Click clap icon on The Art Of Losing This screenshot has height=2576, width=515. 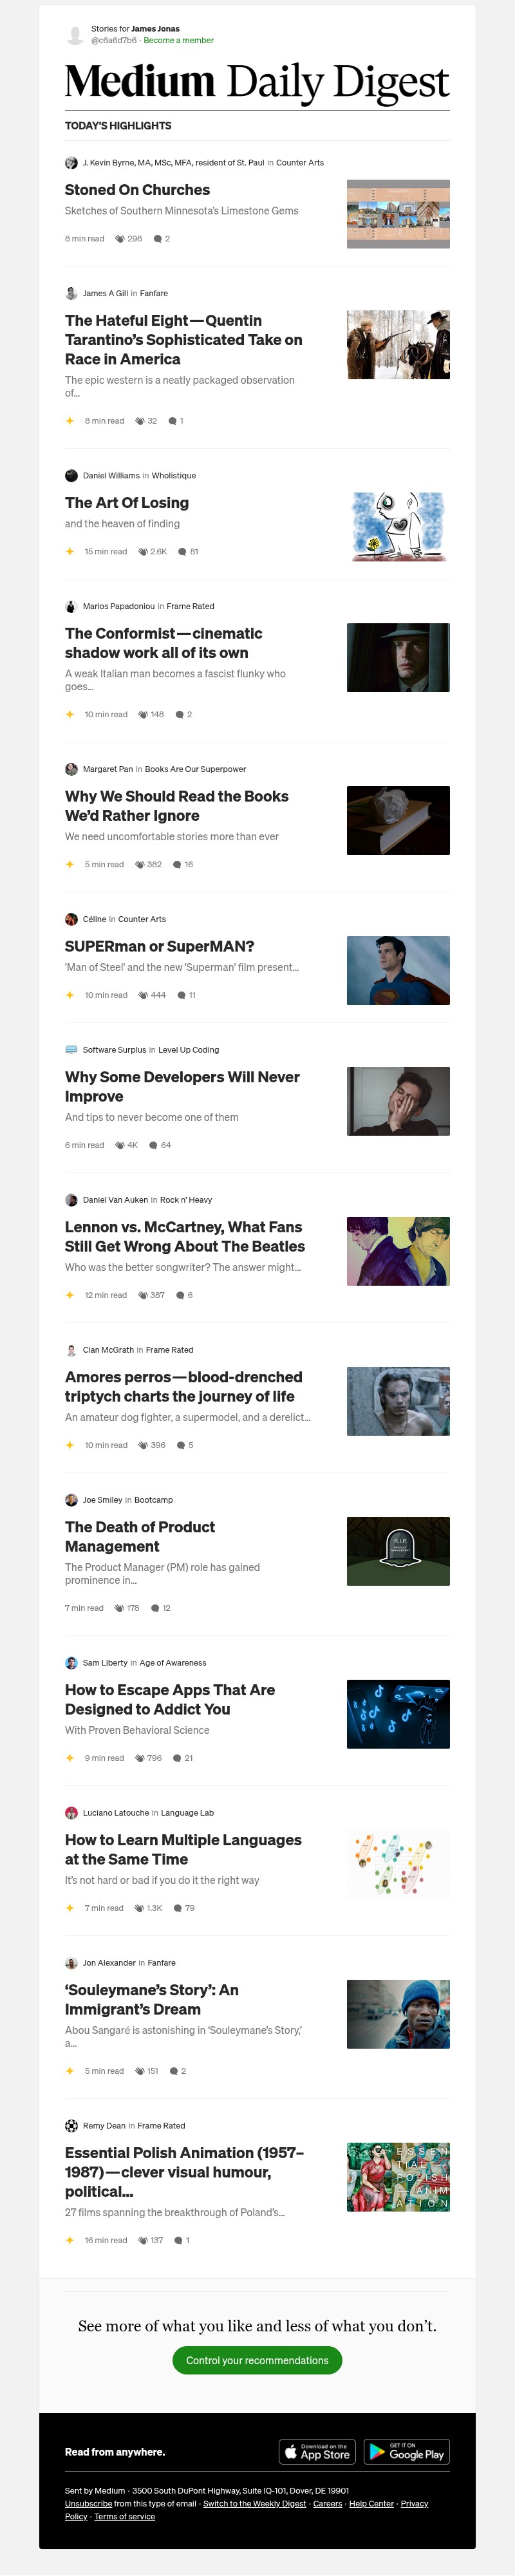(143, 552)
